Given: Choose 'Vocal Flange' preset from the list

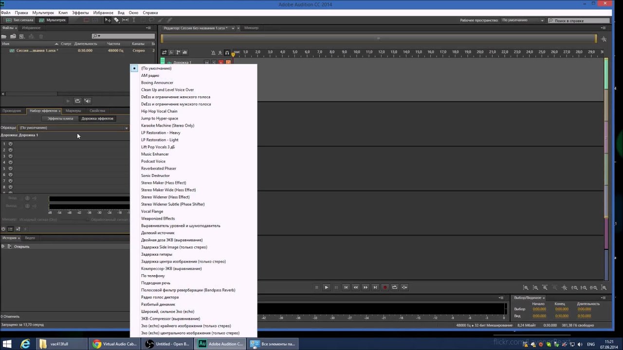Looking at the screenshot, I should tap(152, 211).
